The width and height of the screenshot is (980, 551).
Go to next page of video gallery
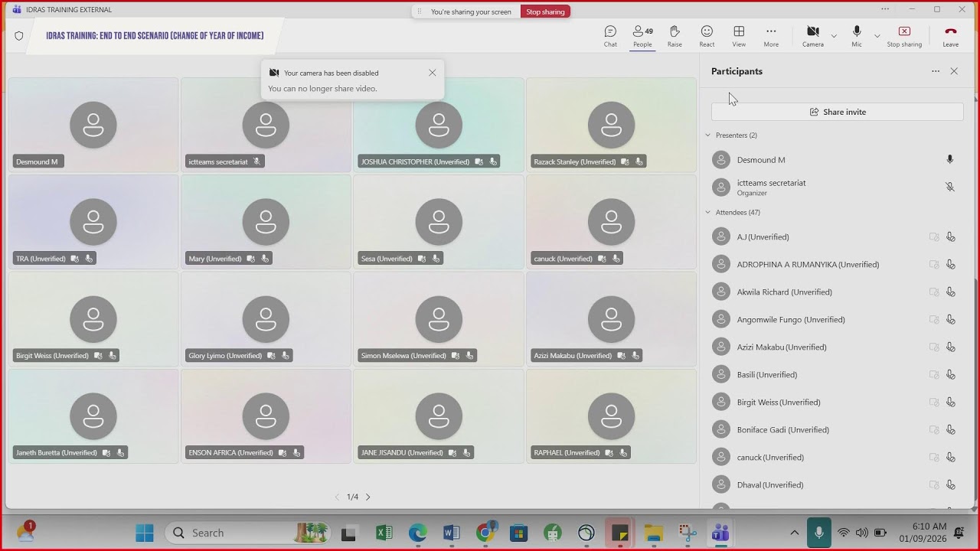(x=367, y=497)
